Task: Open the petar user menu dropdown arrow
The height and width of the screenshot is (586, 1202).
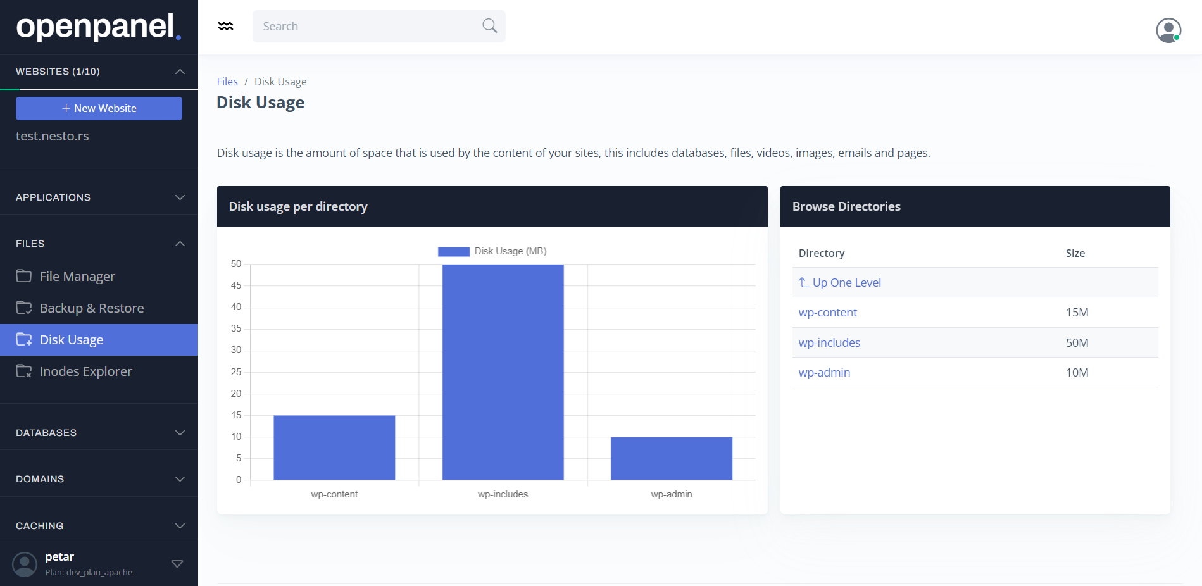Action: (177, 564)
